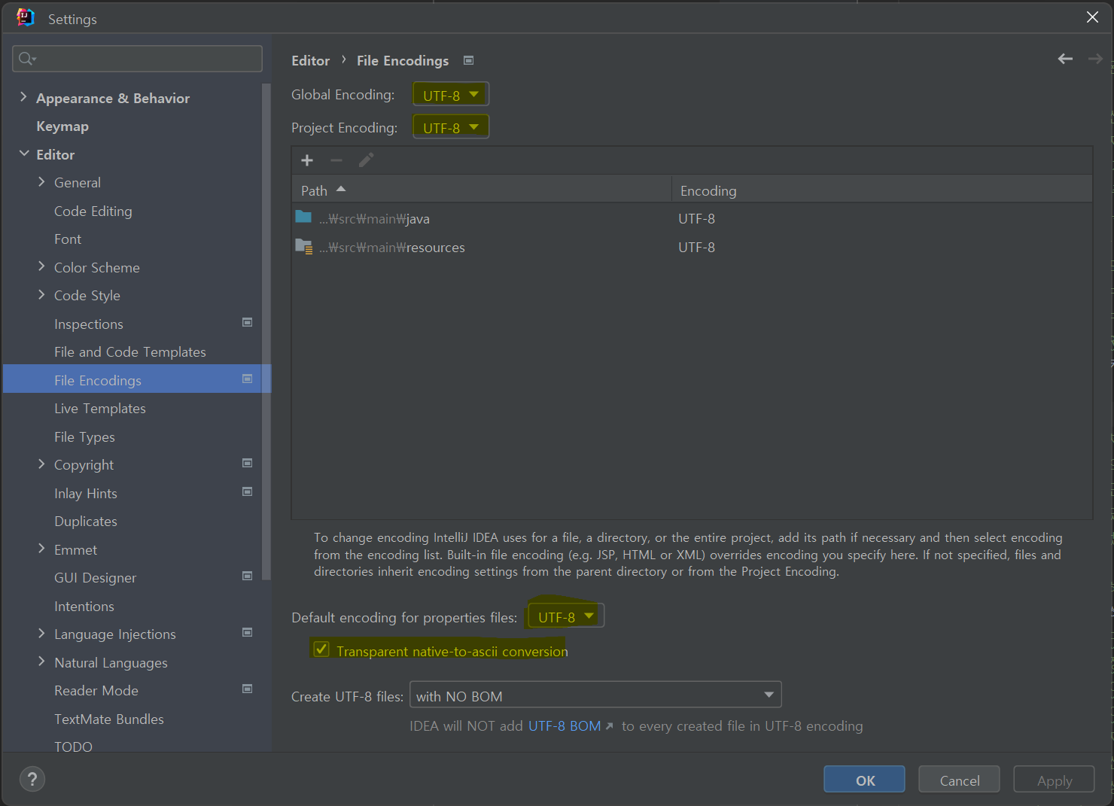Open TextMate Bundles settings page

tap(109, 719)
